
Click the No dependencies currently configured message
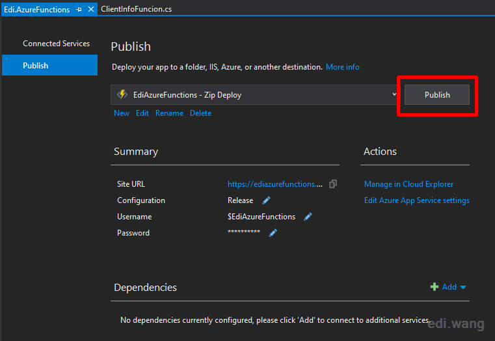[x=275, y=320]
